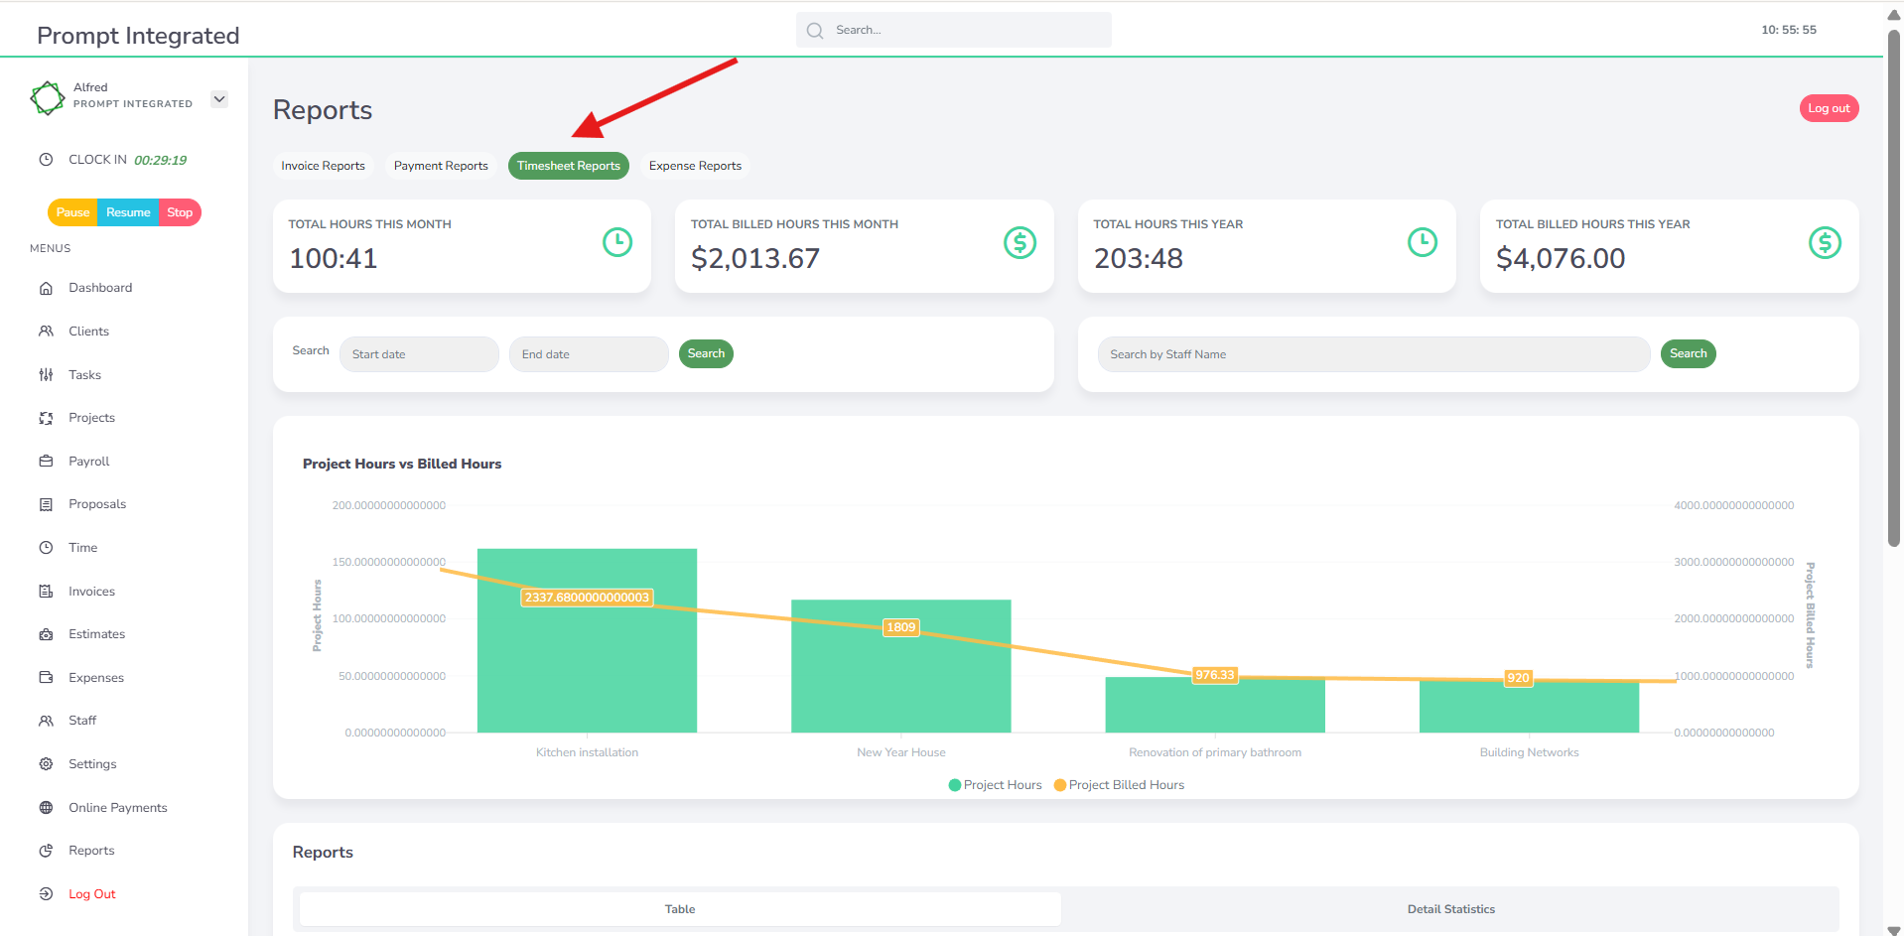1904x936 pixels.
Task: Focus the Search by Staff Name field
Action: (x=1373, y=354)
